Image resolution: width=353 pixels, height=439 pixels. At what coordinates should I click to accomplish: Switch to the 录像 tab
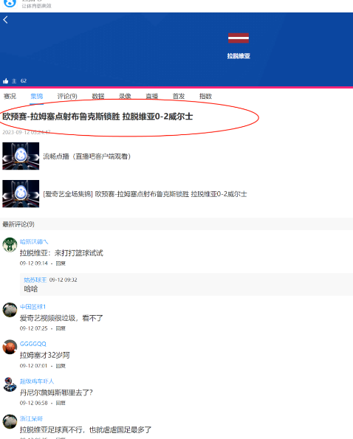[x=125, y=96]
